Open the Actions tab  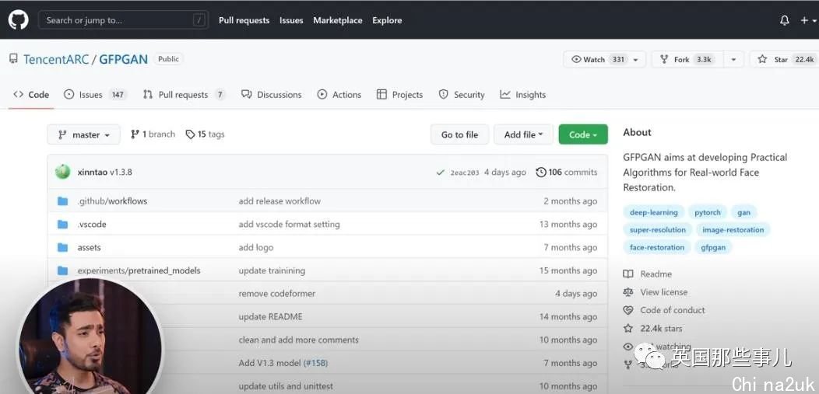339,94
